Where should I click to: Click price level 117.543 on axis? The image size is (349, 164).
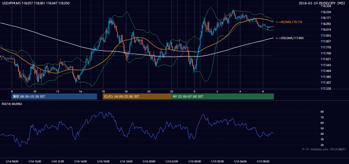(326, 65)
